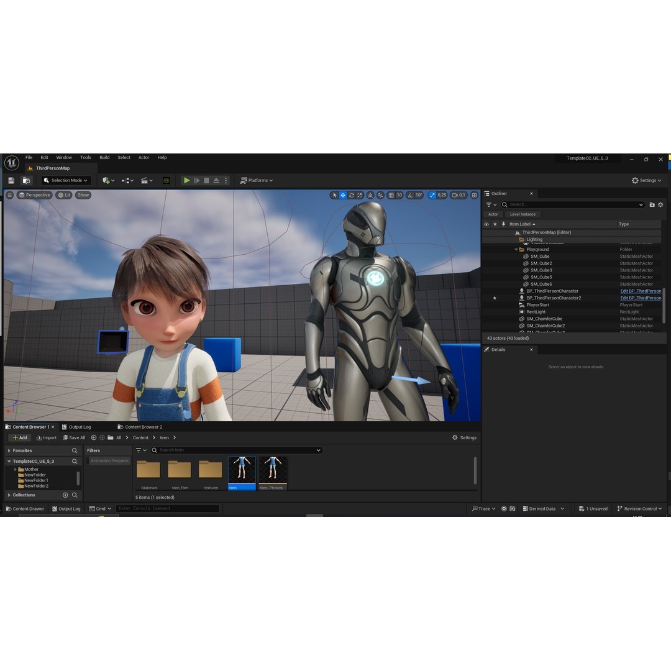The image size is (671, 671).
Task: Click the Outliner add folder icon
Action: coord(652,204)
